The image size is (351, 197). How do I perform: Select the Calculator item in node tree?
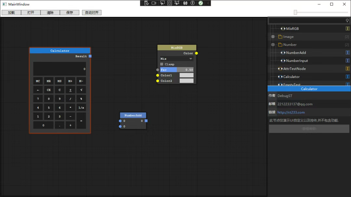[291, 77]
